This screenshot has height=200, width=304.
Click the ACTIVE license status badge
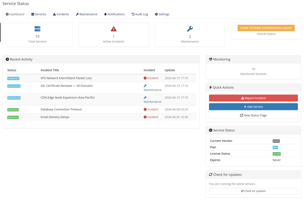(x=277, y=154)
